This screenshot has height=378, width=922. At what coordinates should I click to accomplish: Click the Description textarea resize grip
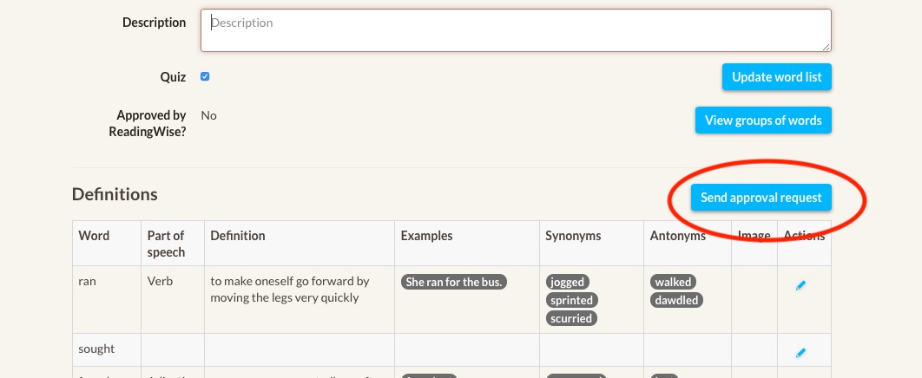[827, 47]
